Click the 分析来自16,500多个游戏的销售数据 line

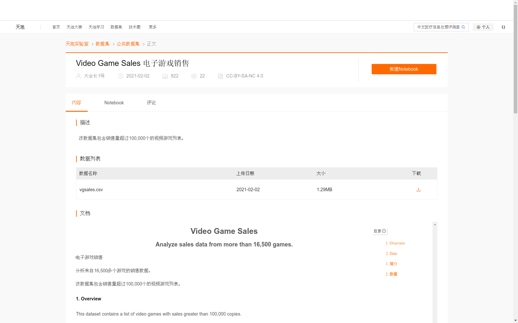click(x=113, y=271)
